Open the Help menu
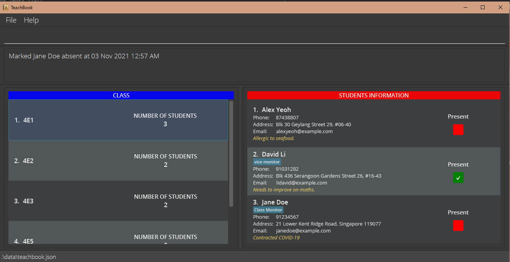This screenshot has width=510, height=262. pos(31,20)
